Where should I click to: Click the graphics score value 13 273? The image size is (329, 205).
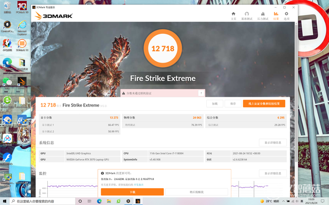point(114,117)
